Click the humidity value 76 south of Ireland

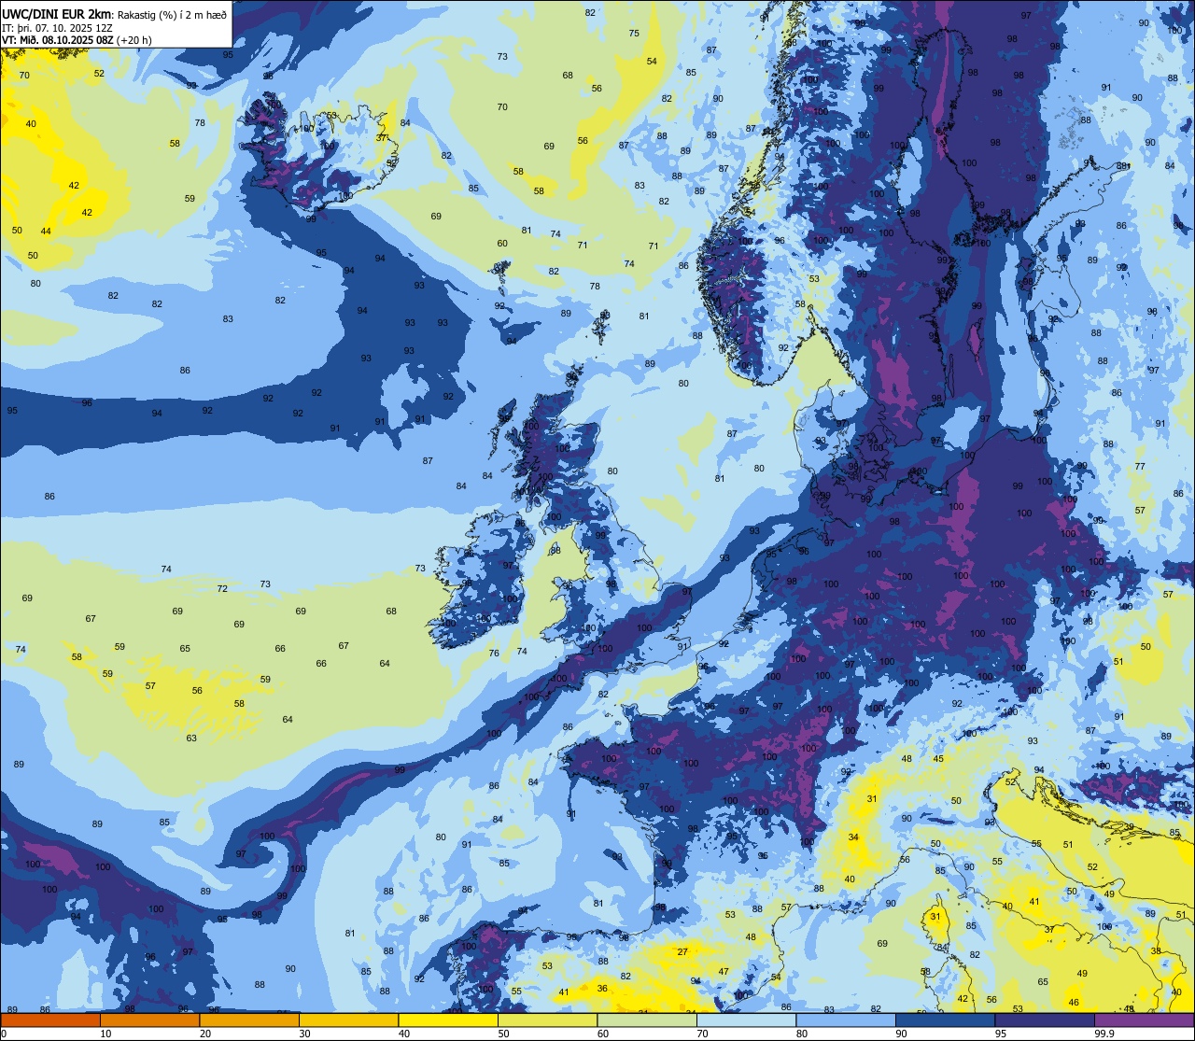pos(494,653)
